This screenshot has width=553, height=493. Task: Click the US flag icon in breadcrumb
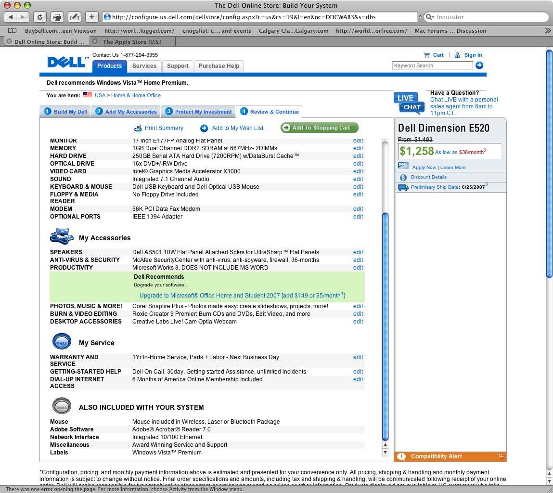click(x=88, y=94)
